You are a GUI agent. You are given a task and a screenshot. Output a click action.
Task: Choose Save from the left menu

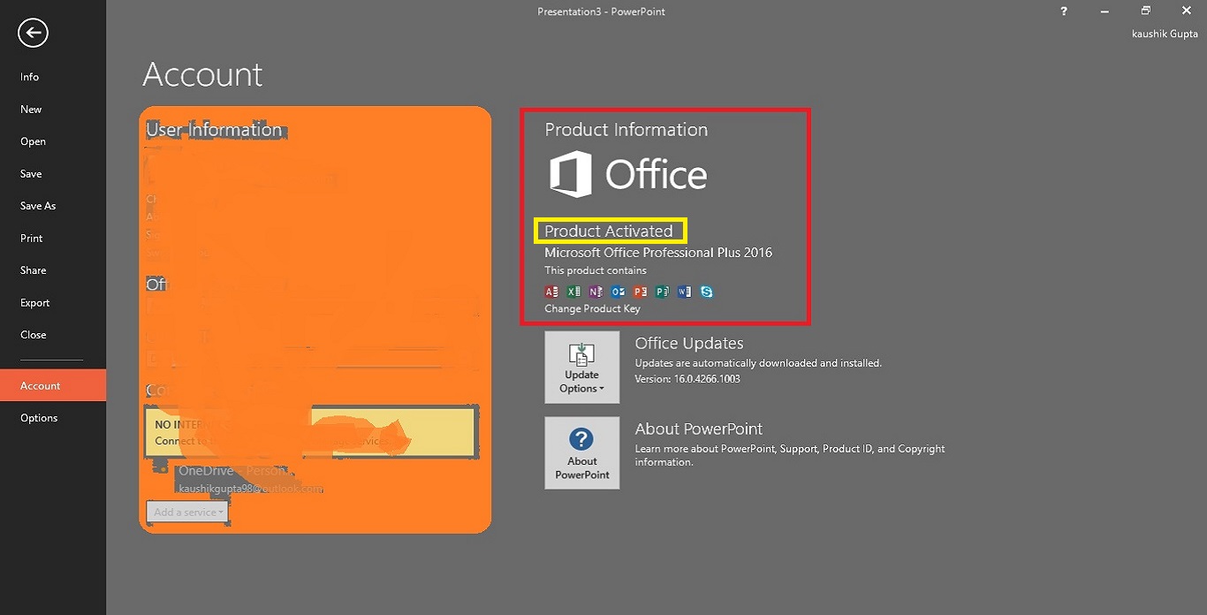point(53,174)
